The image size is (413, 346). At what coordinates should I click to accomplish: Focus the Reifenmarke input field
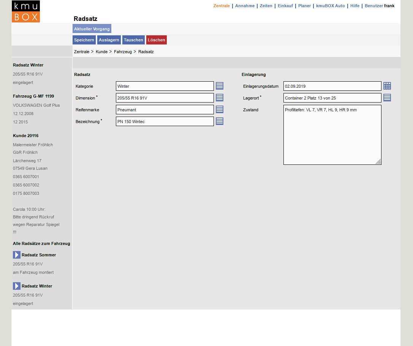coord(165,110)
